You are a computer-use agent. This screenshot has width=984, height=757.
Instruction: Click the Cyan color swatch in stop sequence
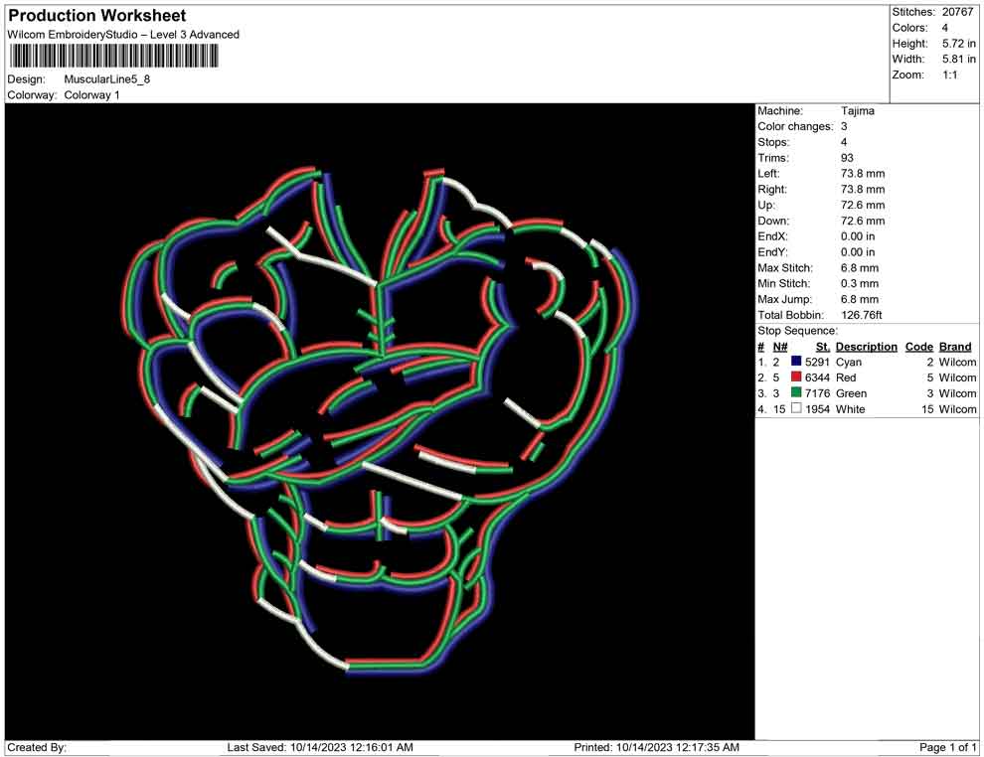click(796, 362)
